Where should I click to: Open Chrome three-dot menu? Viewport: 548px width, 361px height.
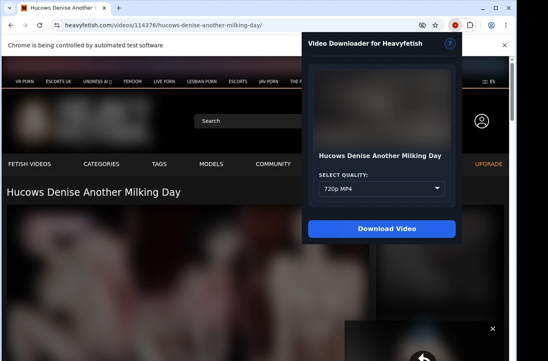point(506,26)
